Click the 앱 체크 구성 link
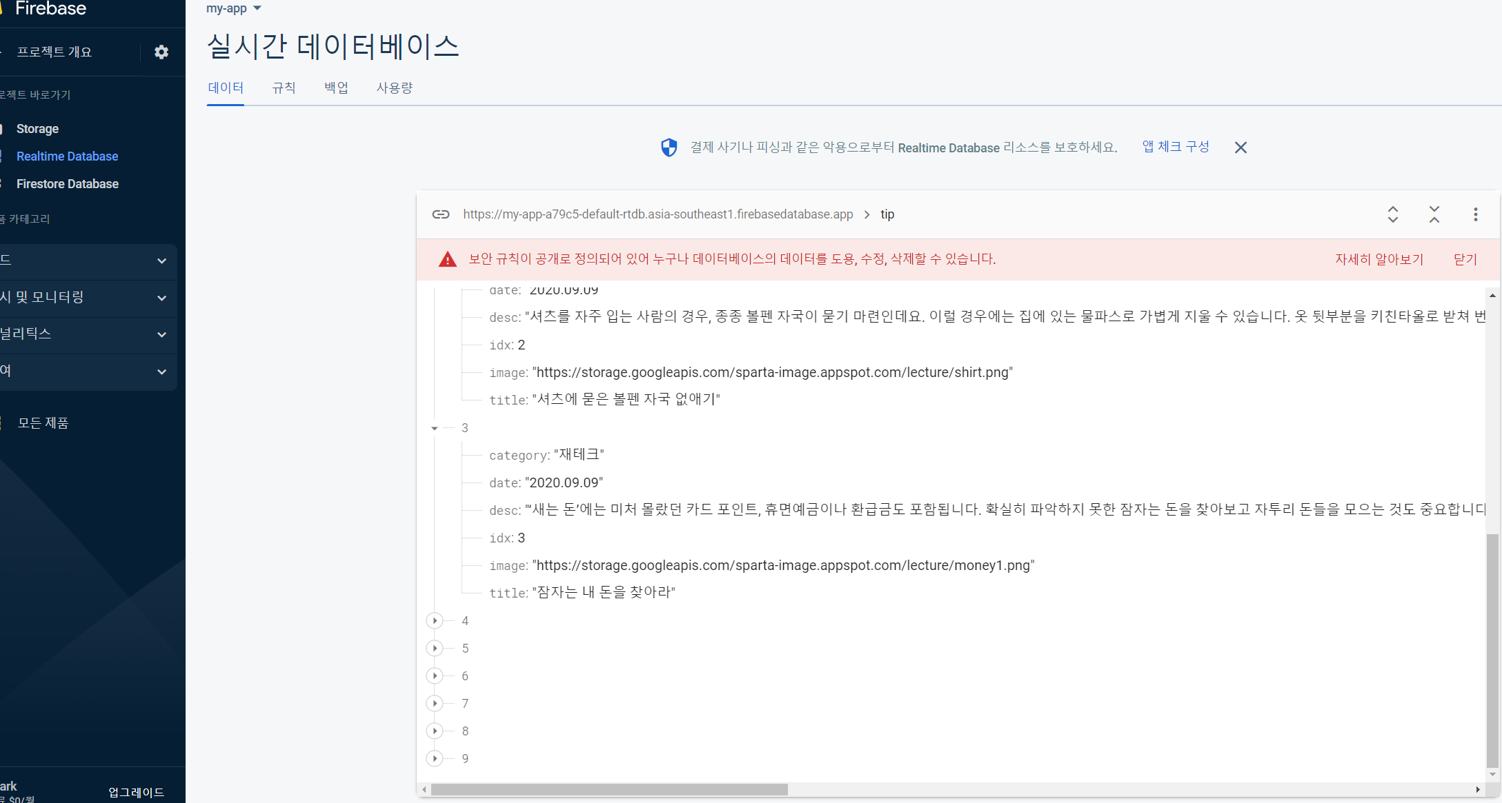The image size is (1502, 803). (1176, 147)
